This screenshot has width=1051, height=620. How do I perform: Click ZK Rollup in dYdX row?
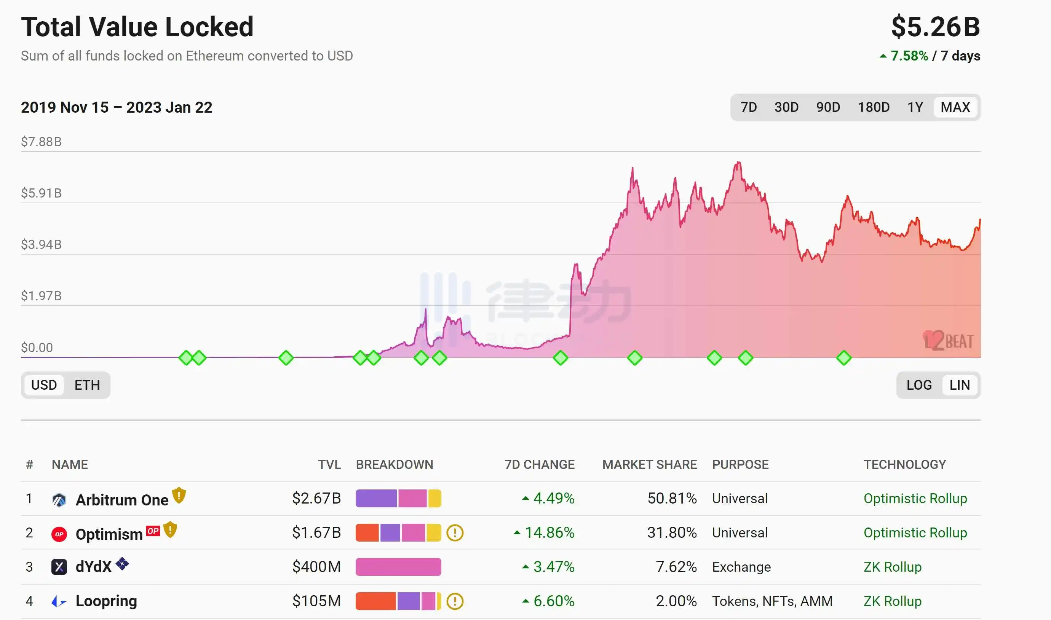pyautogui.click(x=892, y=567)
